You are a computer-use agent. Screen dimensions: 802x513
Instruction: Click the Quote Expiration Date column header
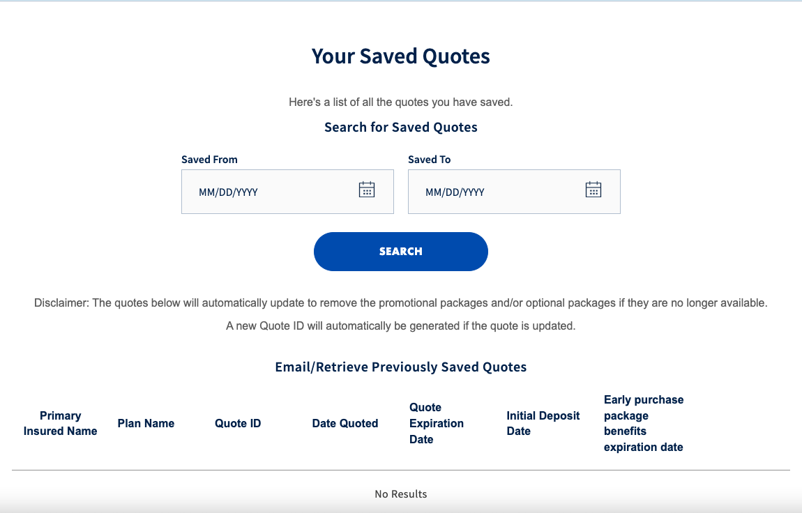[437, 424]
